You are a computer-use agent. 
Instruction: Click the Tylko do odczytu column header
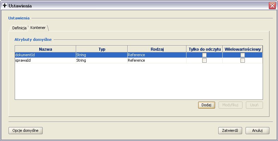(205, 49)
